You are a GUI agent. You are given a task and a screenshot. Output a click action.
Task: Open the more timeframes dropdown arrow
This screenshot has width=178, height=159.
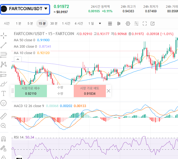100,24
